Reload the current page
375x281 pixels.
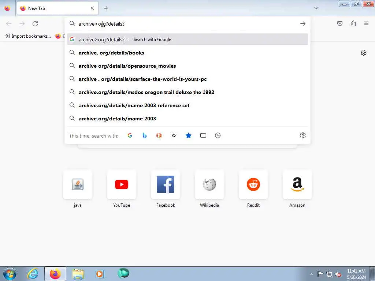click(35, 24)
